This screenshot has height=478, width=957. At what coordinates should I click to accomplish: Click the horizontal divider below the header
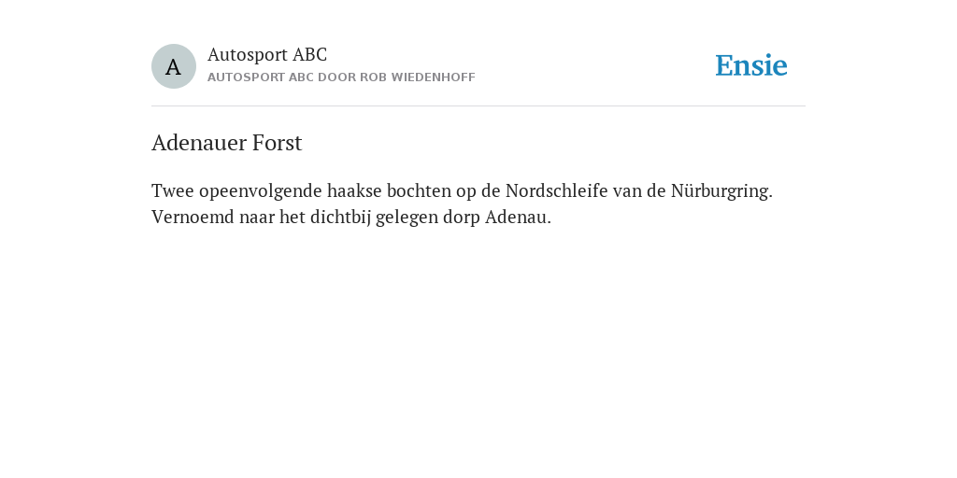[478, 106]
